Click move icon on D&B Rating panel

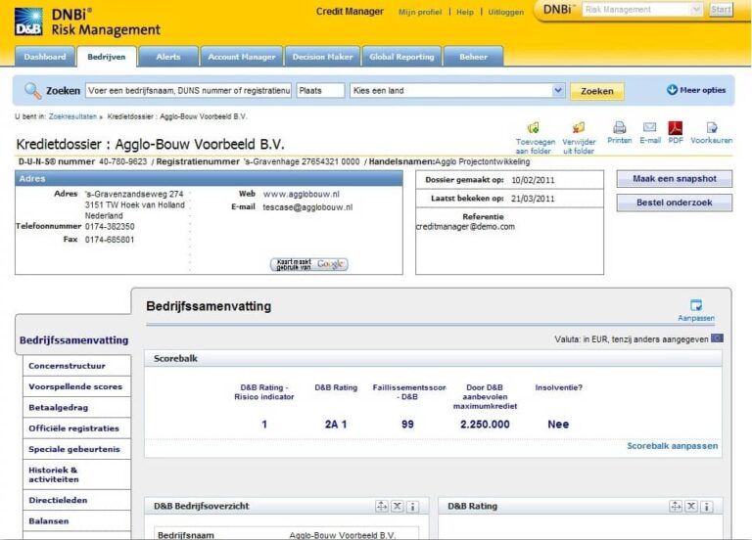[x=676, y=506]
